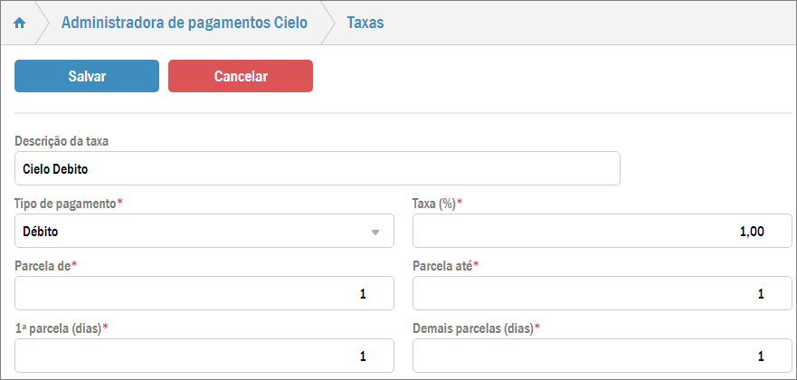The height and width of the screenshot is (380, 797).
Task: Click the Tipo de pagamento label
Action: [66, 204]
